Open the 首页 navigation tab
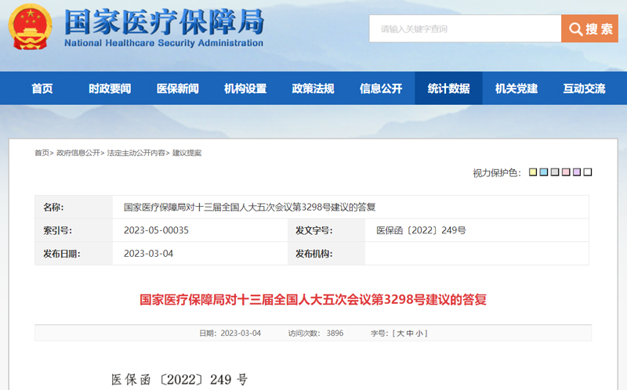627x390 pixels. [42, 88]
